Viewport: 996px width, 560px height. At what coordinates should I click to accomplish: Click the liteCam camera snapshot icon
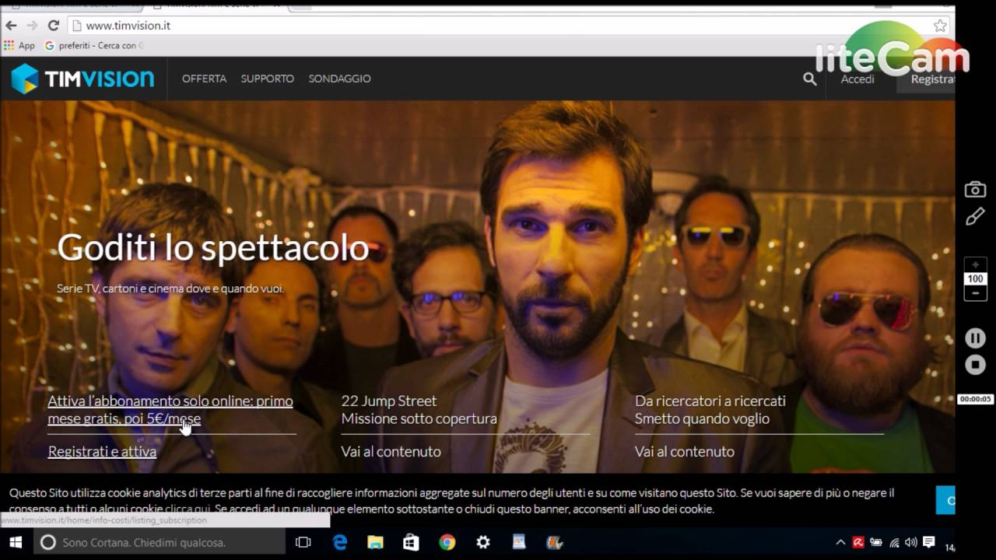click(x=975, y=190)
